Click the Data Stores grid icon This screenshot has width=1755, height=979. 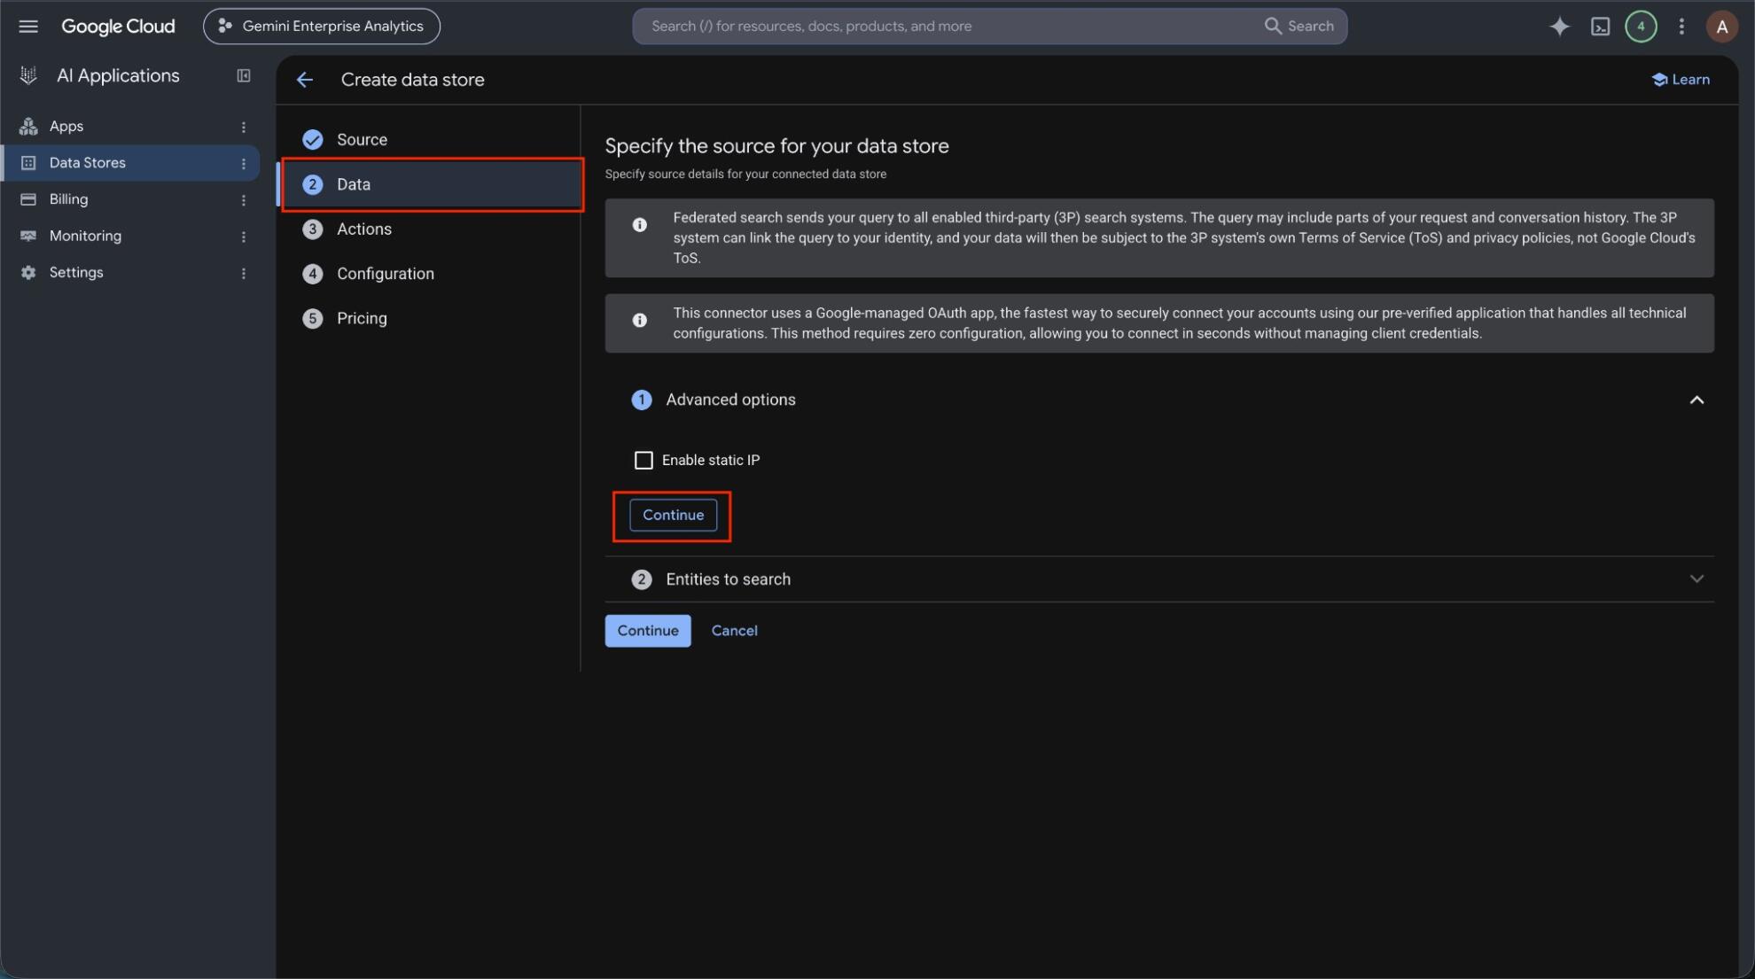[x=28, y=163]
